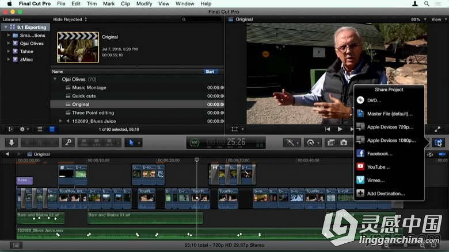
Task: Toggle audio skimming icon above timeline
Action: pos(430,154)
